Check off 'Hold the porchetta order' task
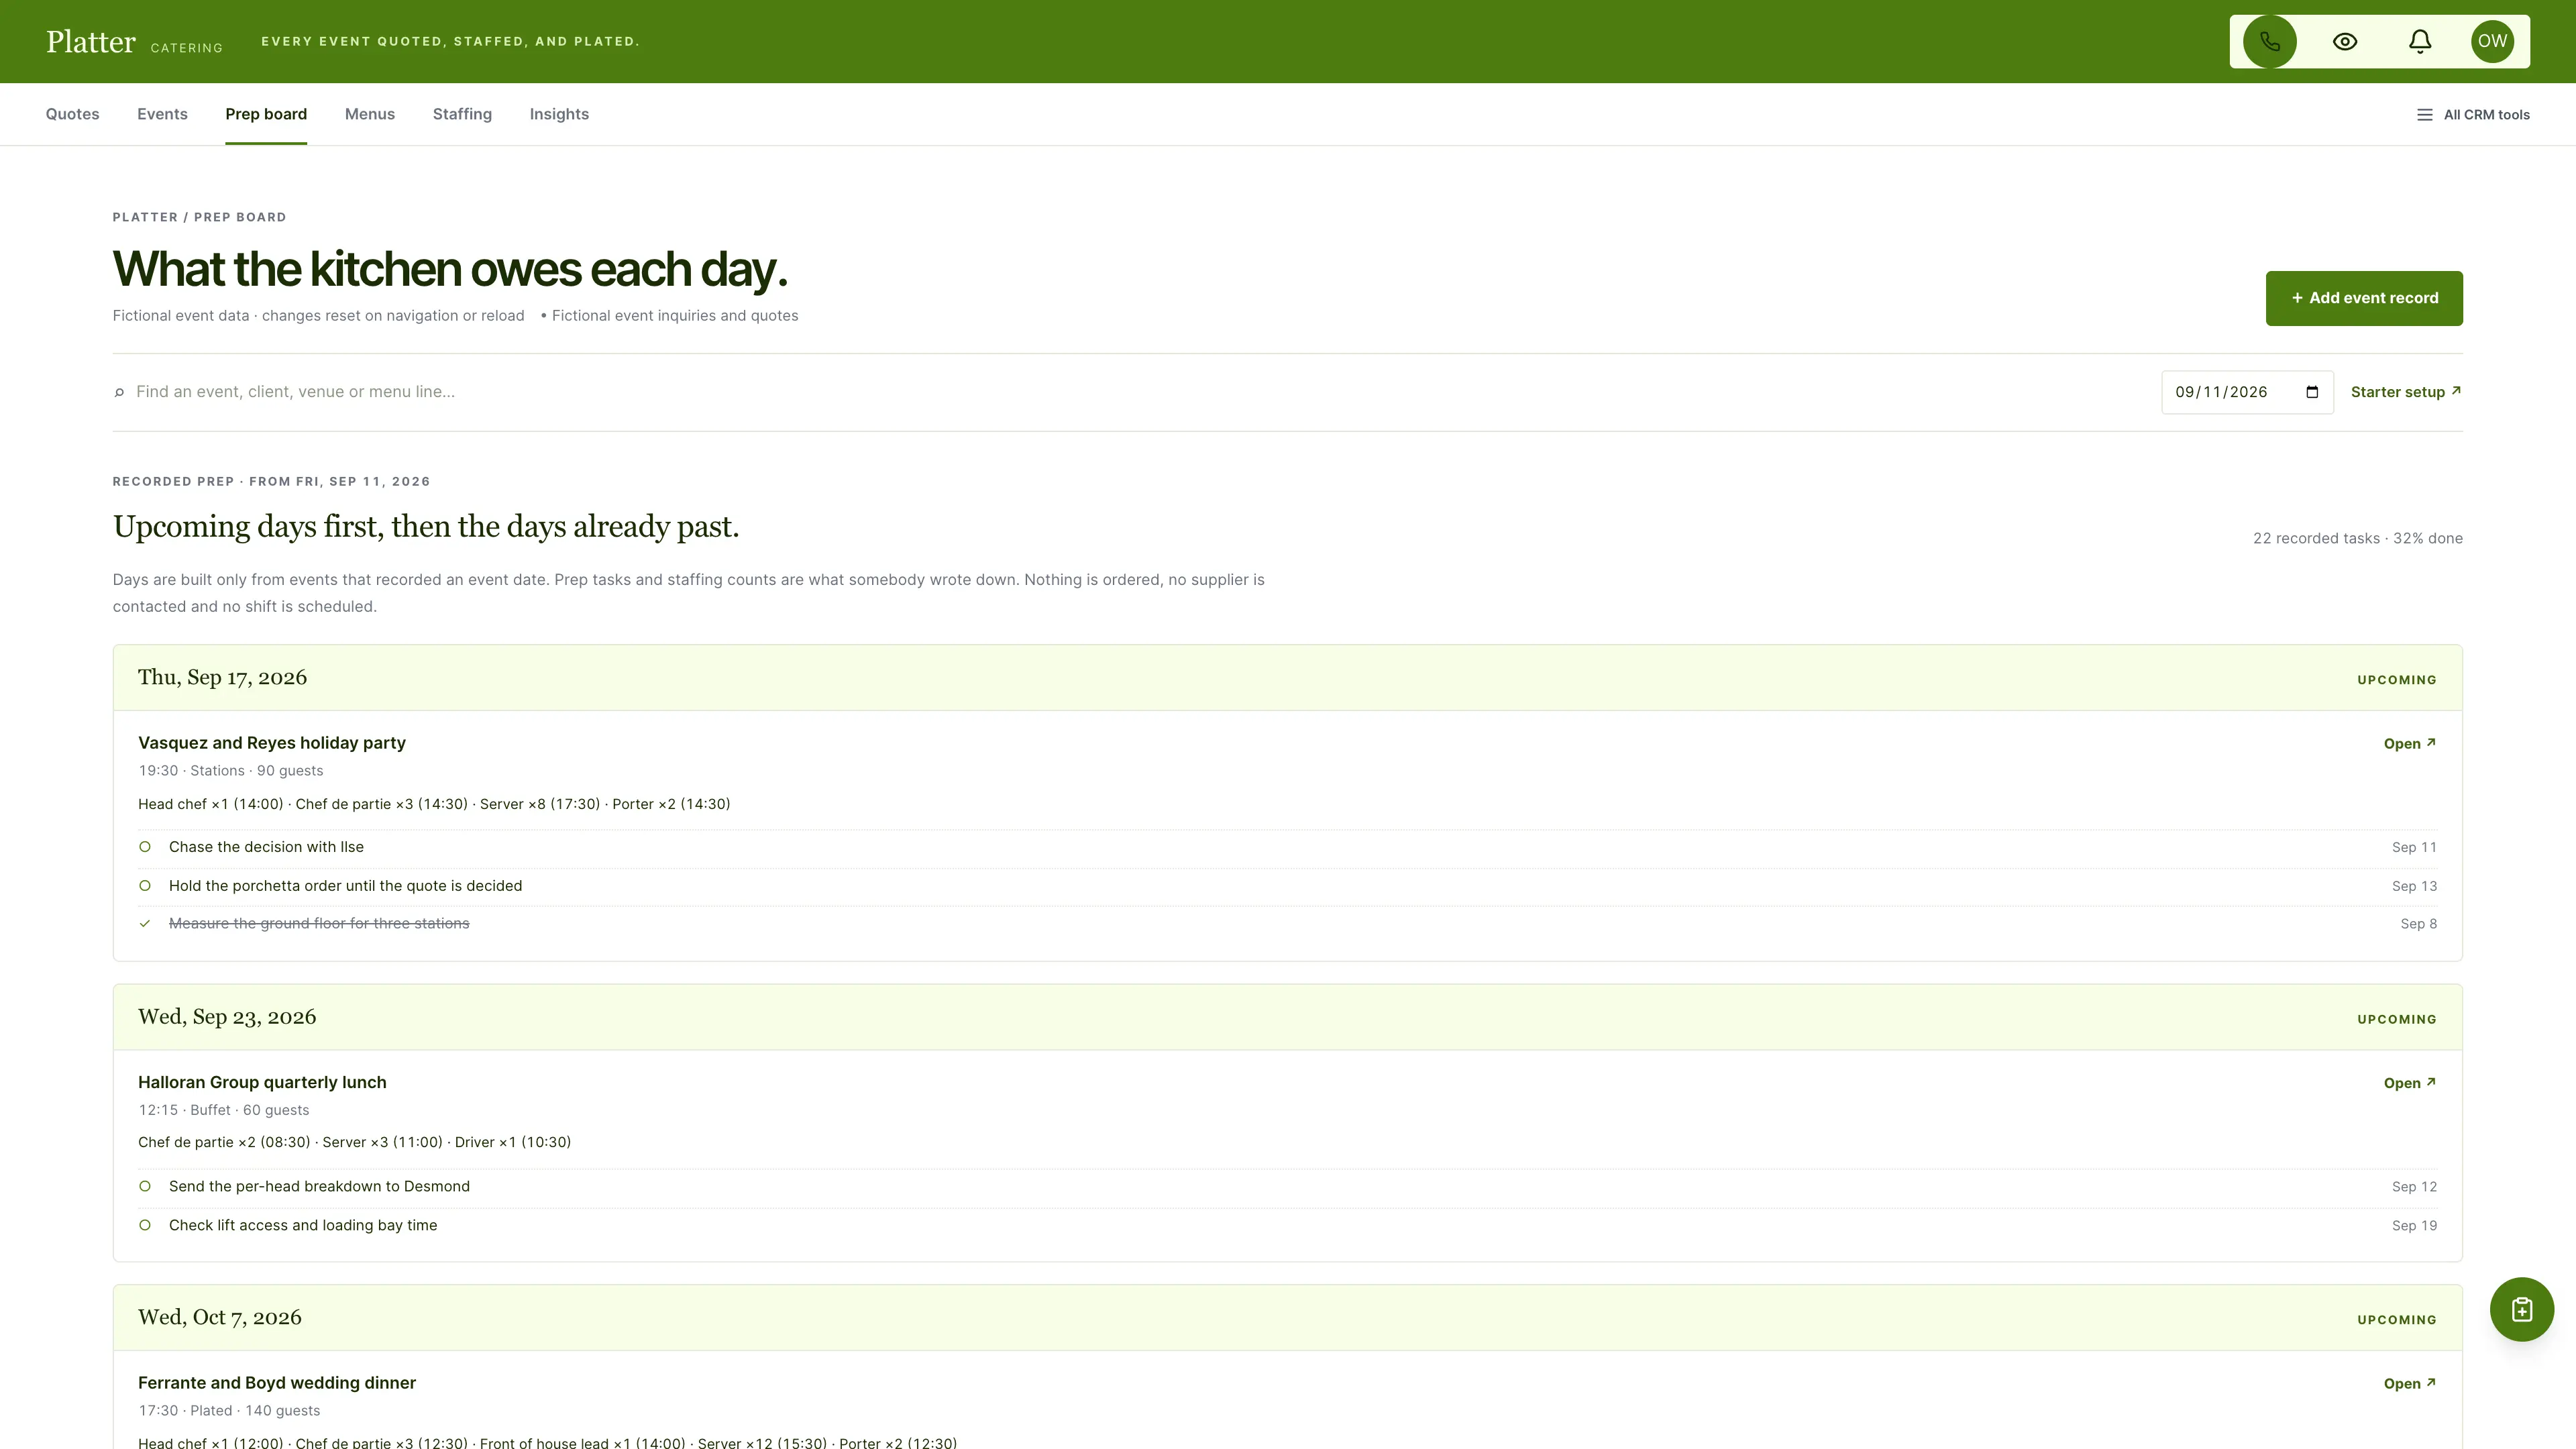Image resolution: width=2576 pixels, height=1449 pixels. click(x=145, y=886)
